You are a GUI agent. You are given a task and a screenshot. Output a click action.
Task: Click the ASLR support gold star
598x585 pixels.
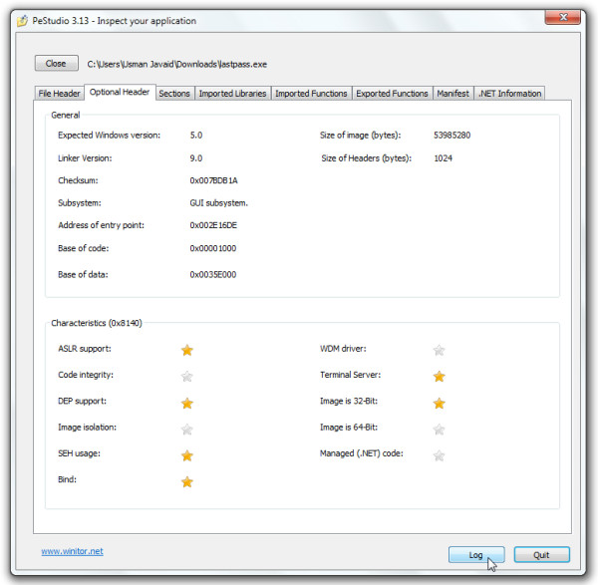(187, 350)
